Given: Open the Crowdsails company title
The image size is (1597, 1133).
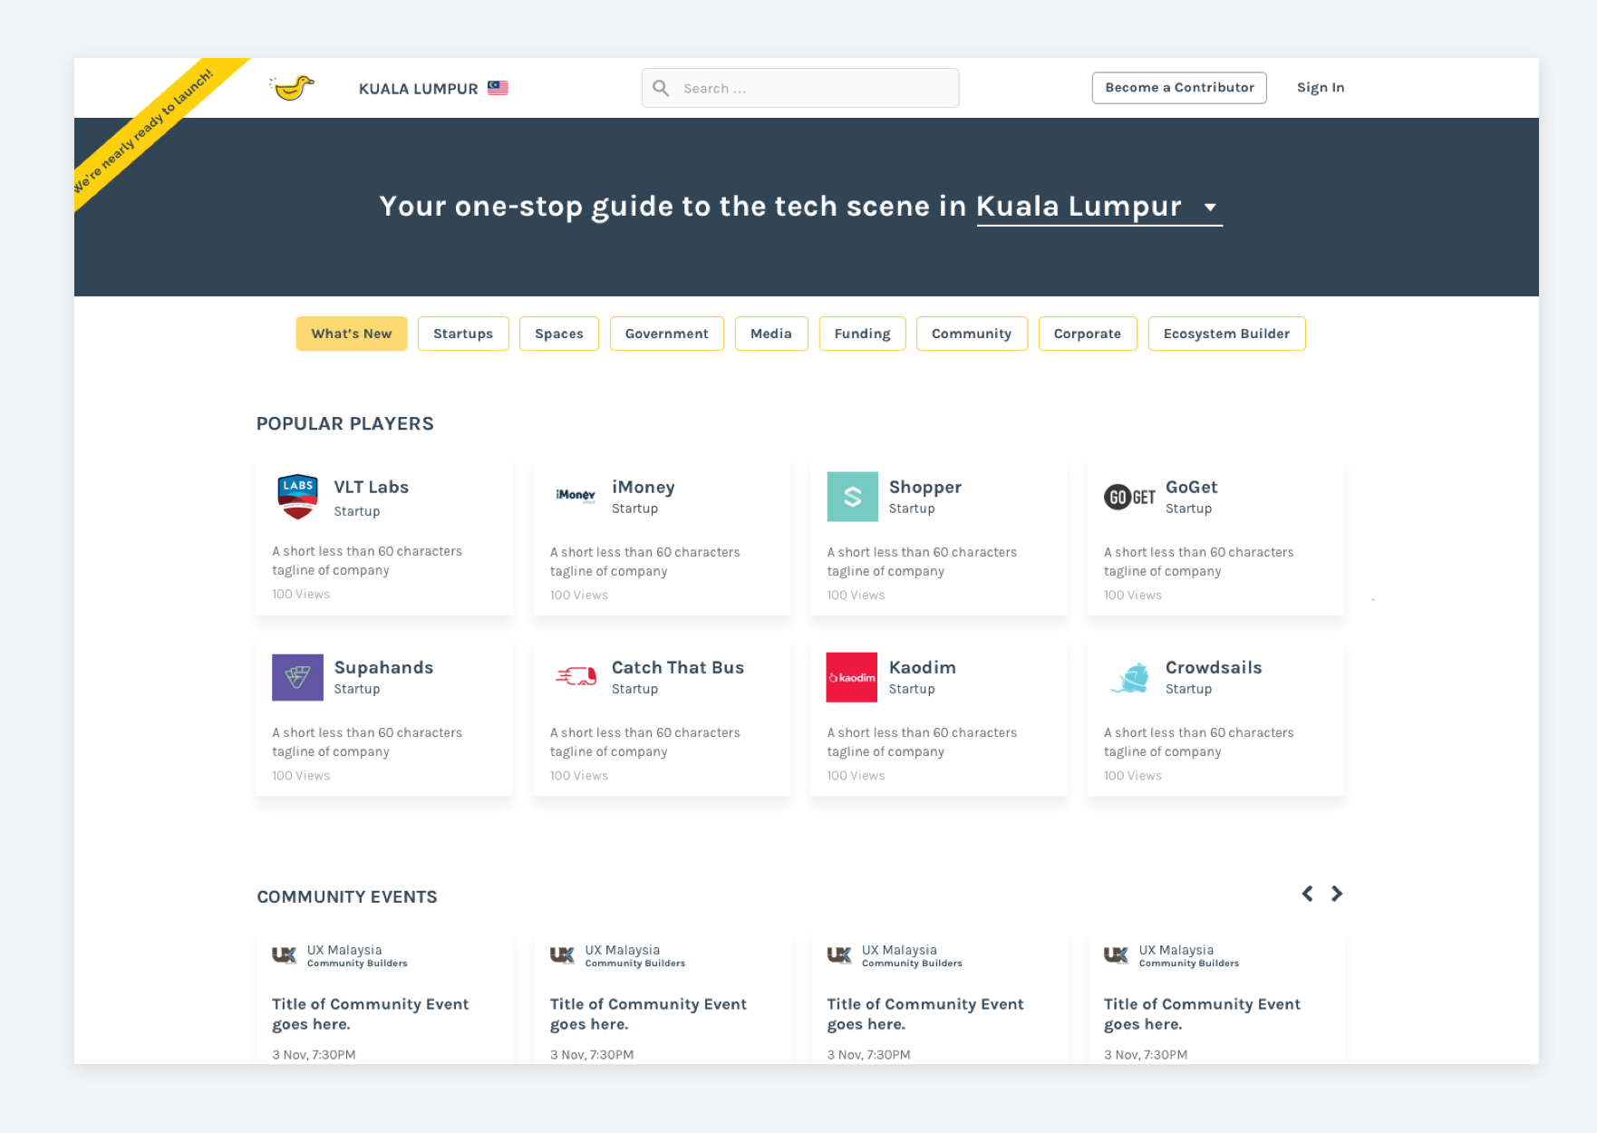Looking at the screenshot, I should click(1214, 667).
